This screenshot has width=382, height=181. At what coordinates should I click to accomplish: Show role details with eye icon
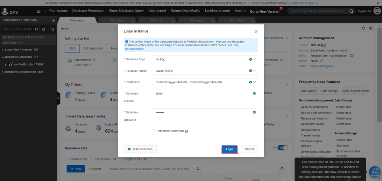tap(352, 55)
